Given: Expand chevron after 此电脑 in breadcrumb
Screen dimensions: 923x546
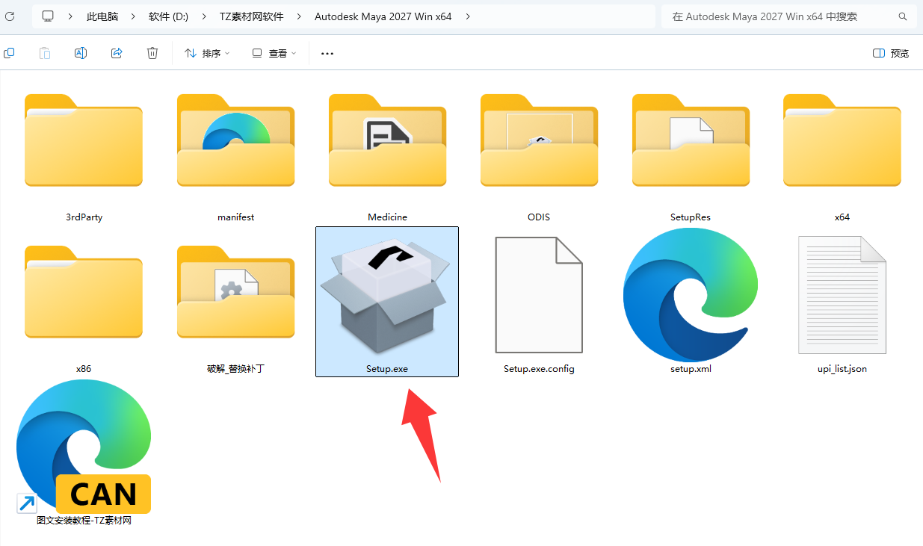Looking at the screenshot, I should [133, 16].
